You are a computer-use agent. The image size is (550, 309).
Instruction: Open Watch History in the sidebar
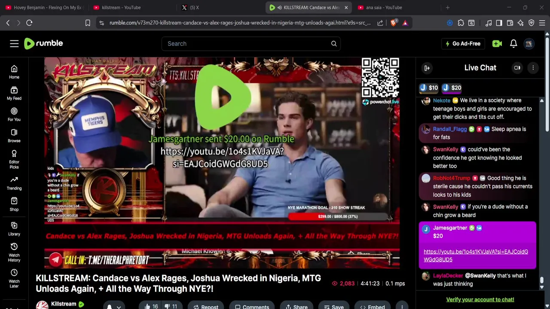(14, 252)
